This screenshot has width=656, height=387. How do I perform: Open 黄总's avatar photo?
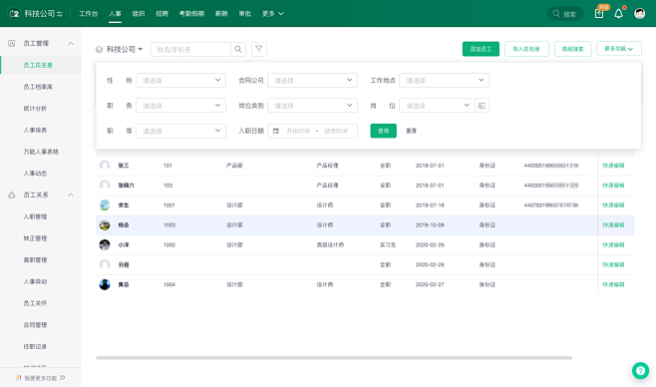105,284
